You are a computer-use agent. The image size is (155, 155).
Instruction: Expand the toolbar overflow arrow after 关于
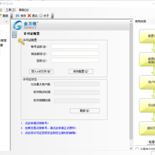tap(53, 16)
